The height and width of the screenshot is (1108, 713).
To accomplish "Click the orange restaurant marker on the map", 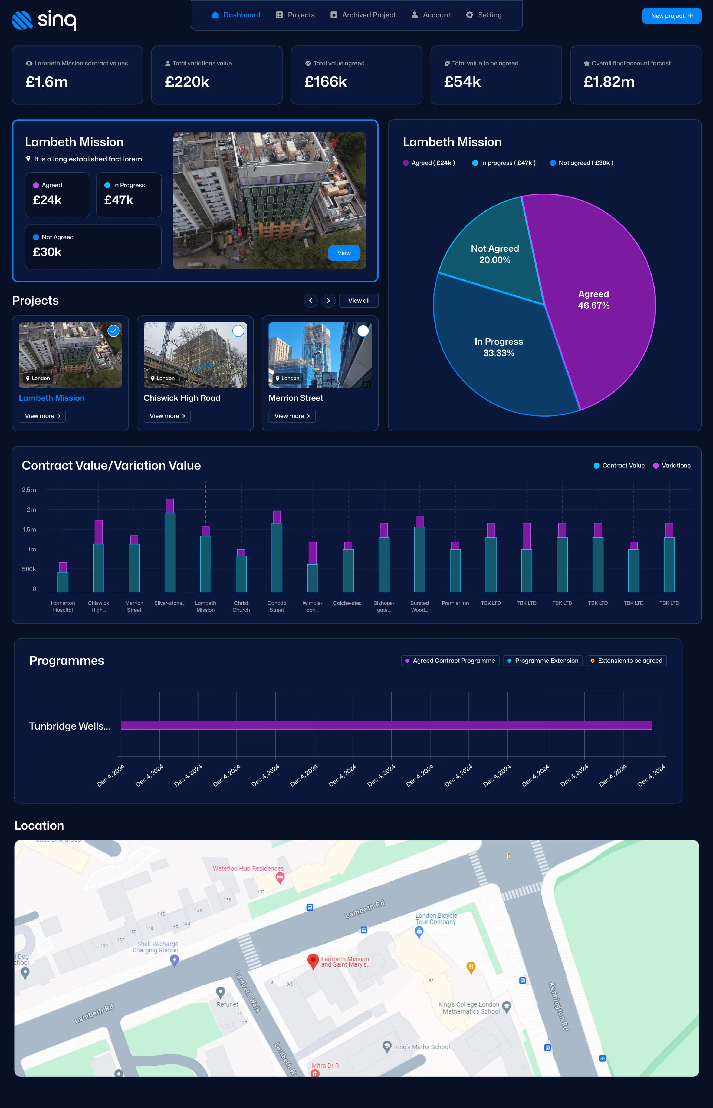I will (471, 968).
